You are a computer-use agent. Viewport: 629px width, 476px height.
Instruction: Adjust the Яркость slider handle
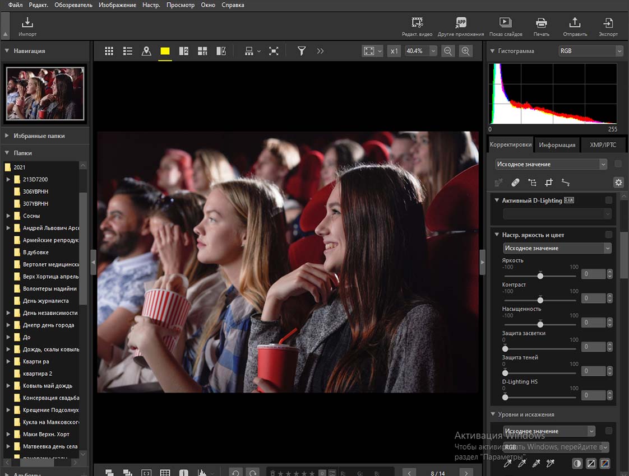coord(540,276)
